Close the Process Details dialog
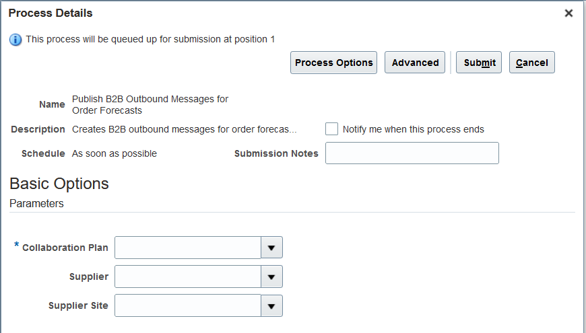The width and height of the screenshot is (586, 333). [x=568, y=13]
